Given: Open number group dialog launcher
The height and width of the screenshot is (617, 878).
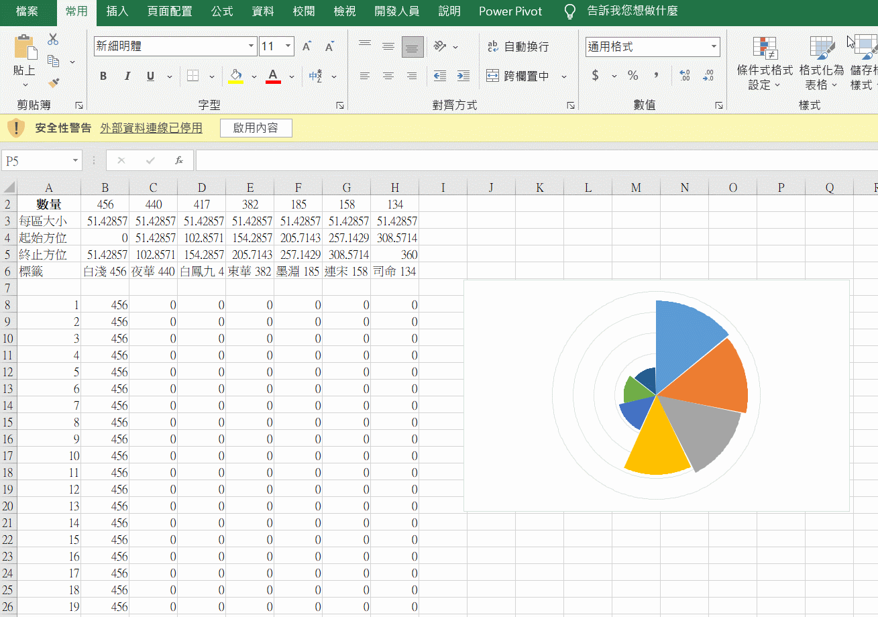Looking at the screenshot, I should 719,105.
